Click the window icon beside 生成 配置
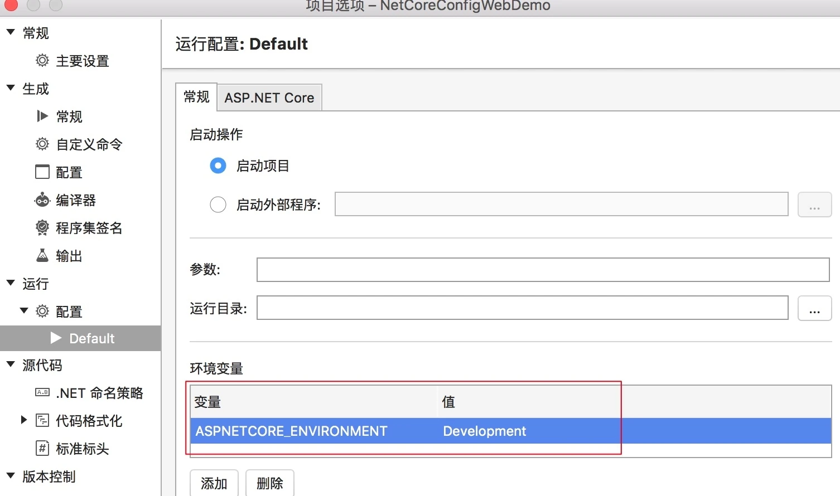 42,172
